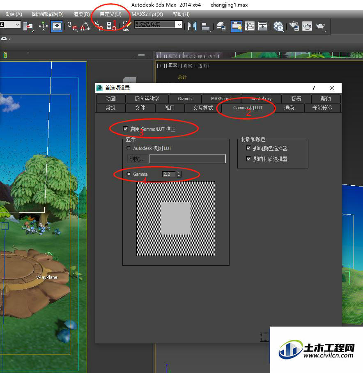Select the Gamma 和 LUT tab
The height and width of the screenshot is (373, 363).
(x=248, y=108)
